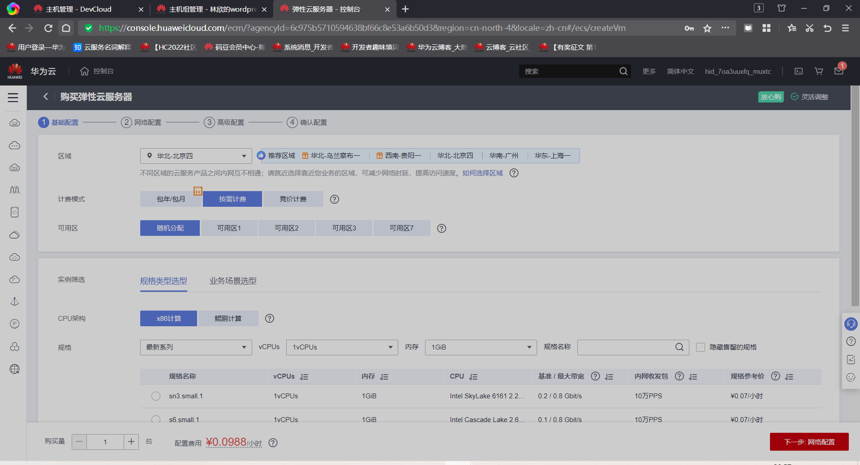Screen dimensions: 860x465
Task: Select 包年/包月 billing mode
Action: pyautogui.click(x=171, y=199)
